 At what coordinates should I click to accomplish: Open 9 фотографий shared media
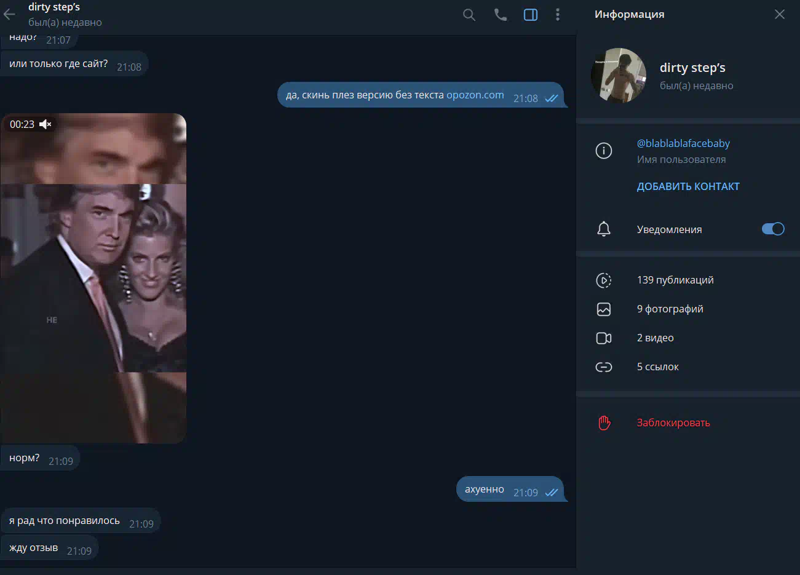click(670, 309)
